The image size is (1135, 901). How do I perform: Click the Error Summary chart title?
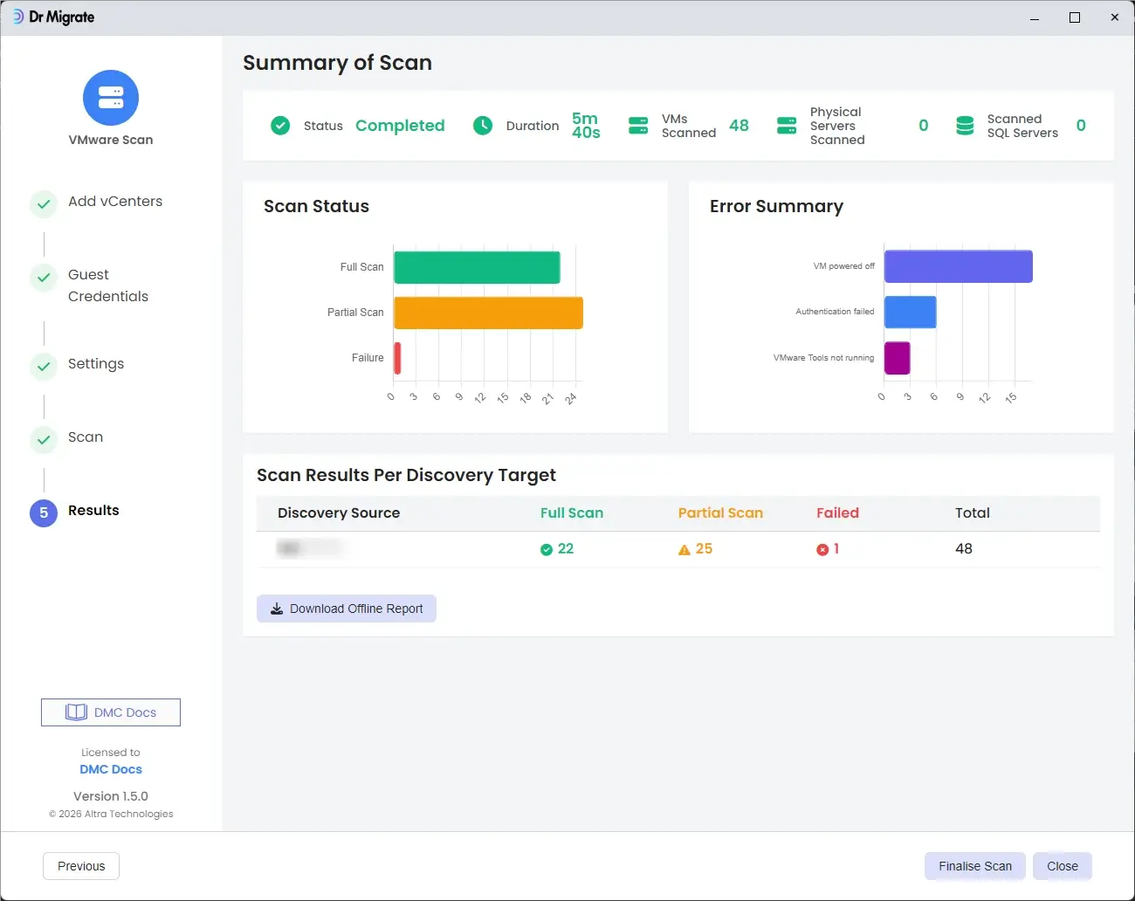coord(776,207)
